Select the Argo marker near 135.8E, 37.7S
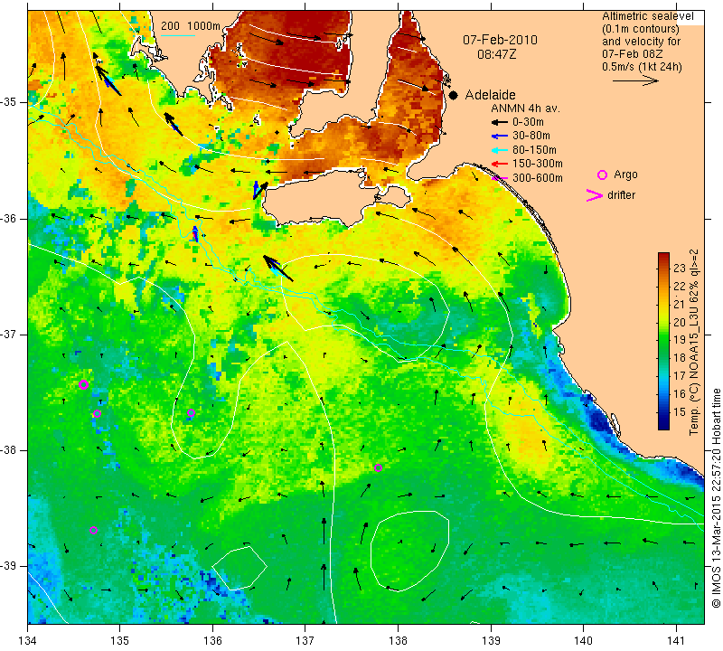 (191, 413)
